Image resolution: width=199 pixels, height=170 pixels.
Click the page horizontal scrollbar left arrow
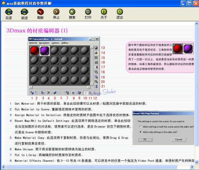pyautogui.click(x=4, y=166)
